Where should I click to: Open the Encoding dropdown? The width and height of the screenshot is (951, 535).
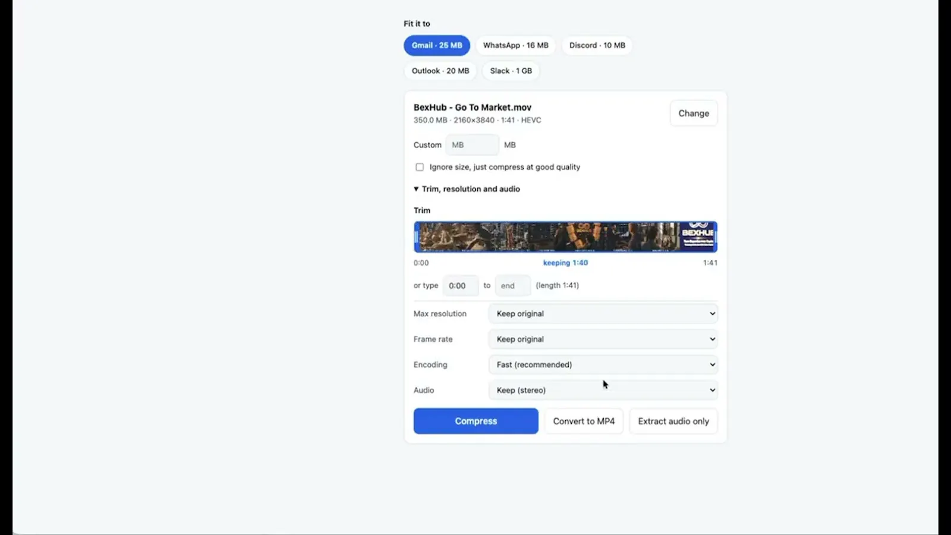(603, 365)
